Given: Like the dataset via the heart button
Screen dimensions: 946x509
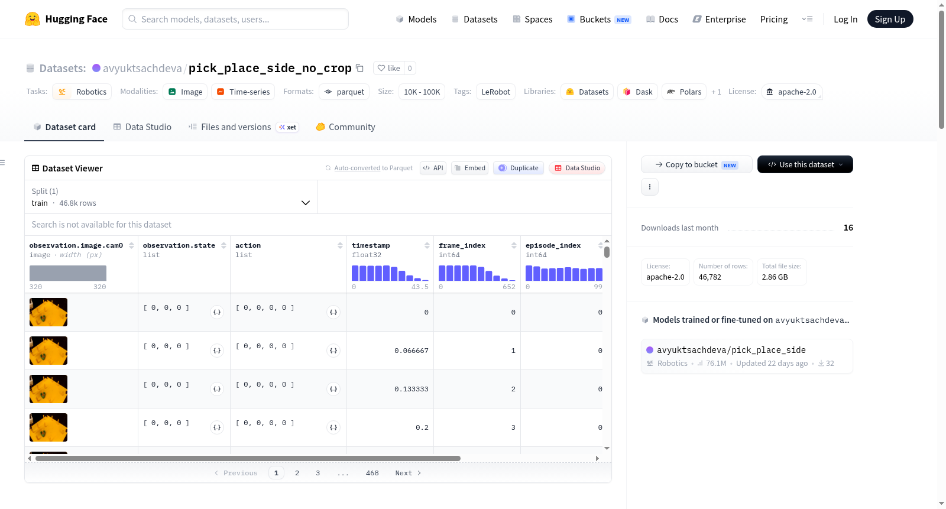Looking at the screenshot, I should [x=388, y=68].
